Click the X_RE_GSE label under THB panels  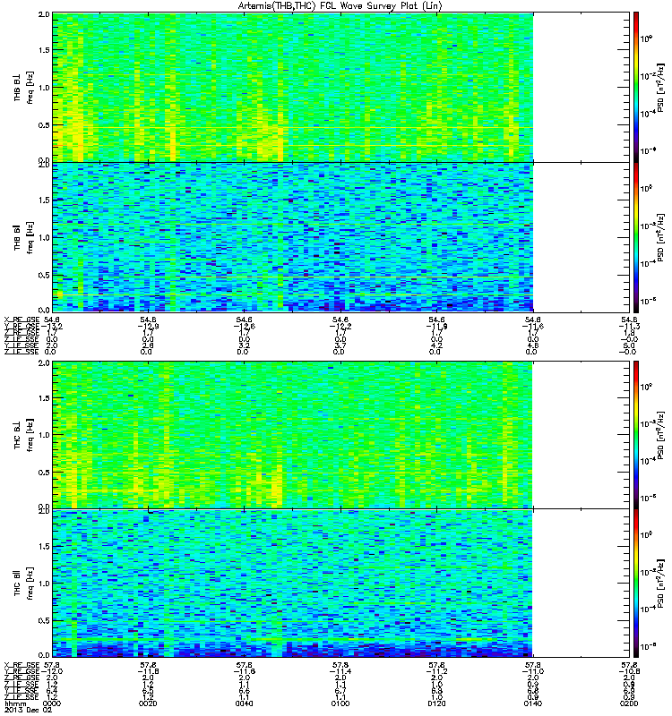point(22,320)
